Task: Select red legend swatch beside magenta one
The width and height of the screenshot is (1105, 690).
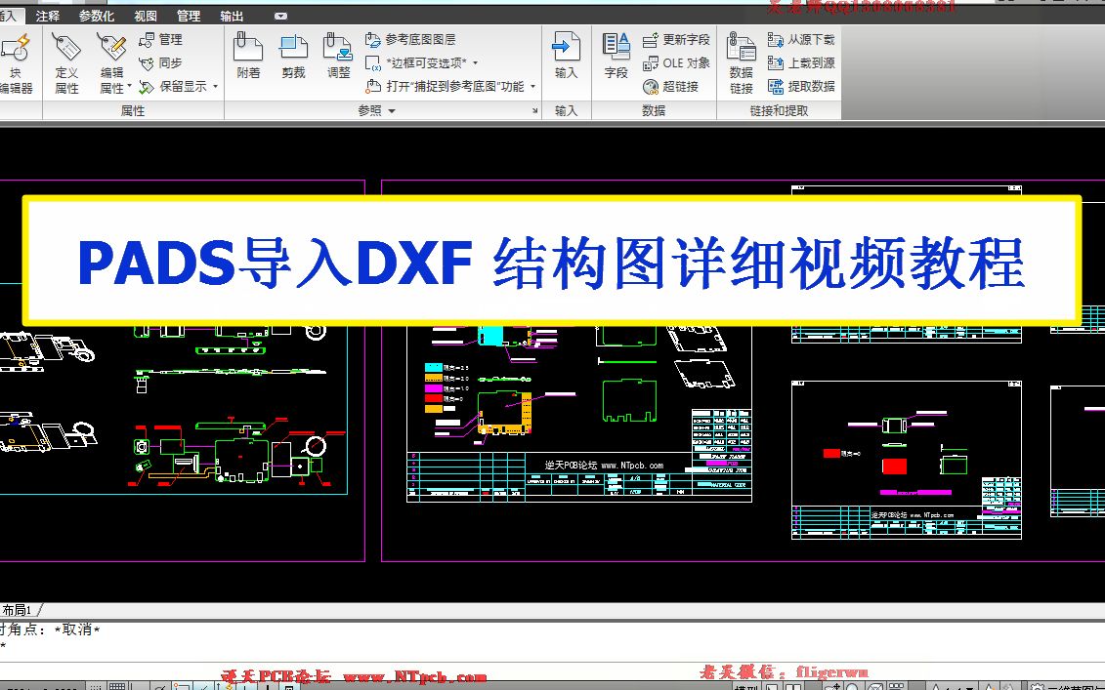Action: (434, 398)
